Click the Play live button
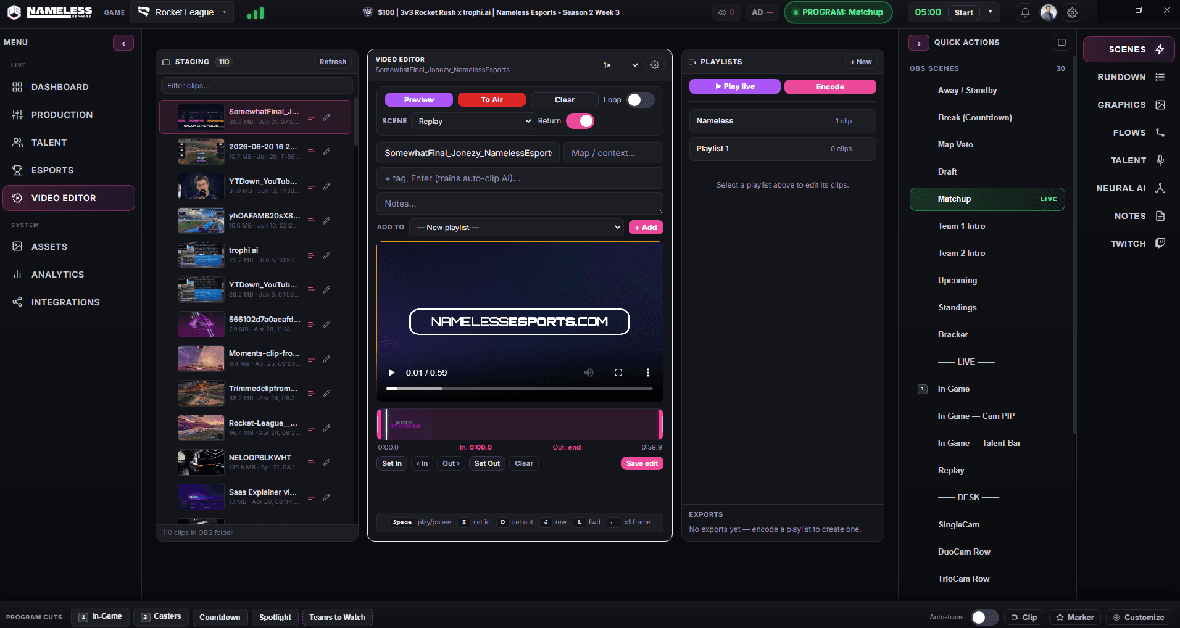Viewport: 1180px width, 628px height. [735, 86]
